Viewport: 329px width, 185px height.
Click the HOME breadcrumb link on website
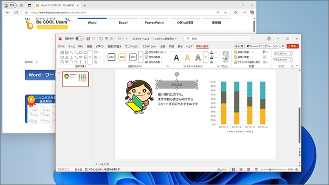(29, 62)
